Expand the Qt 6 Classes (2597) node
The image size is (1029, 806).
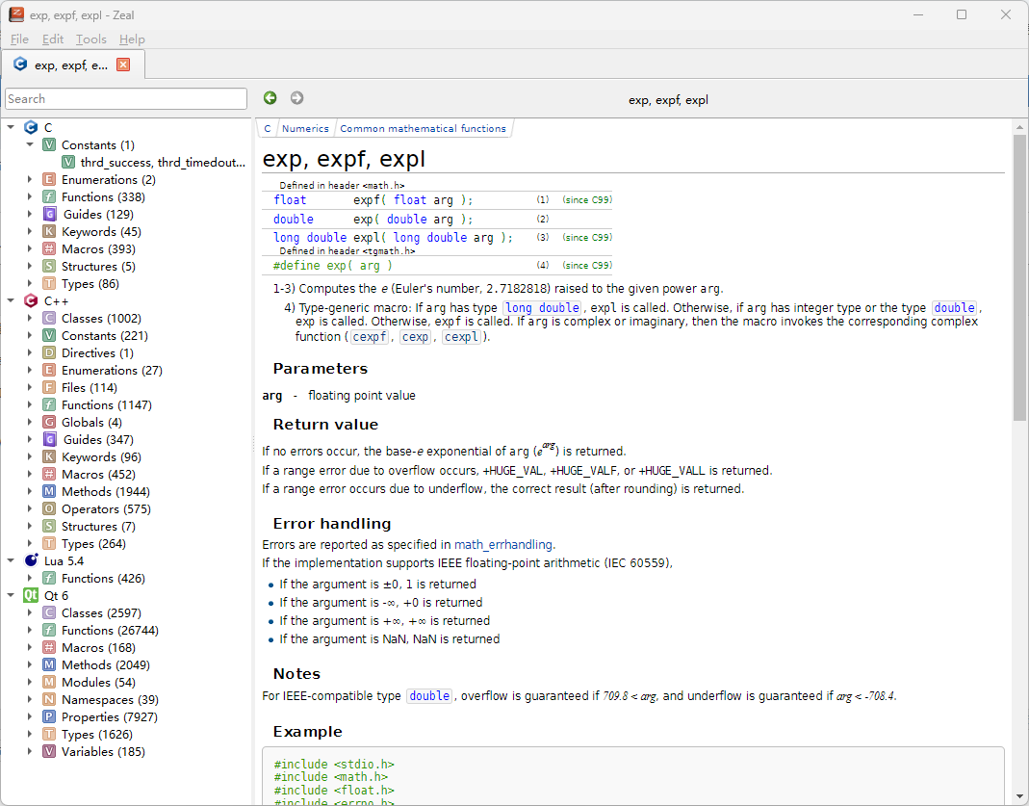30,612
